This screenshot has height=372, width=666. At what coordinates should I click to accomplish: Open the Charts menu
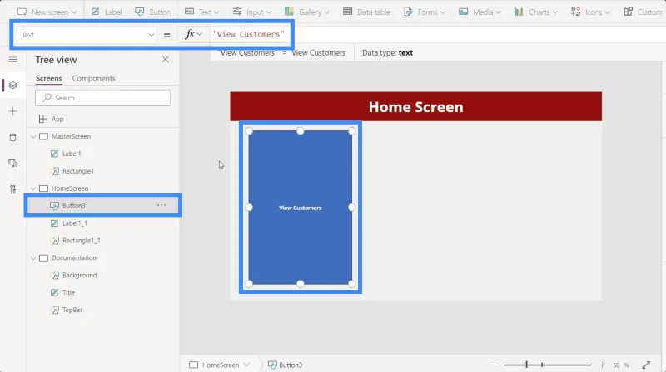pos(536,12)
